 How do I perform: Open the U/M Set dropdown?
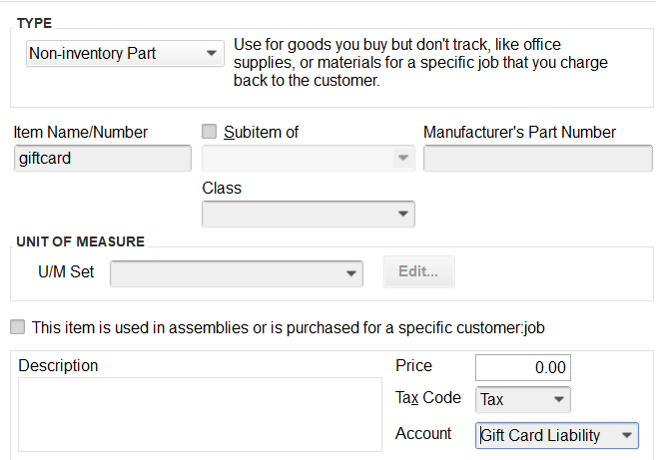point(237,273)
